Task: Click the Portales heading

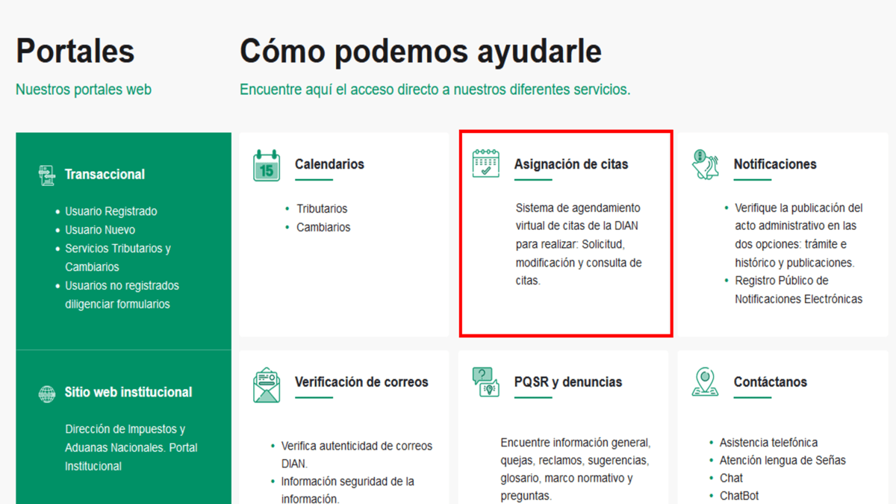Action: pos(75,52)
